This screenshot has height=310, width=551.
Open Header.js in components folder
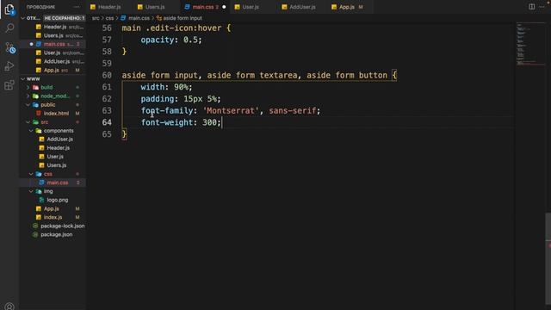click(53, 148)
